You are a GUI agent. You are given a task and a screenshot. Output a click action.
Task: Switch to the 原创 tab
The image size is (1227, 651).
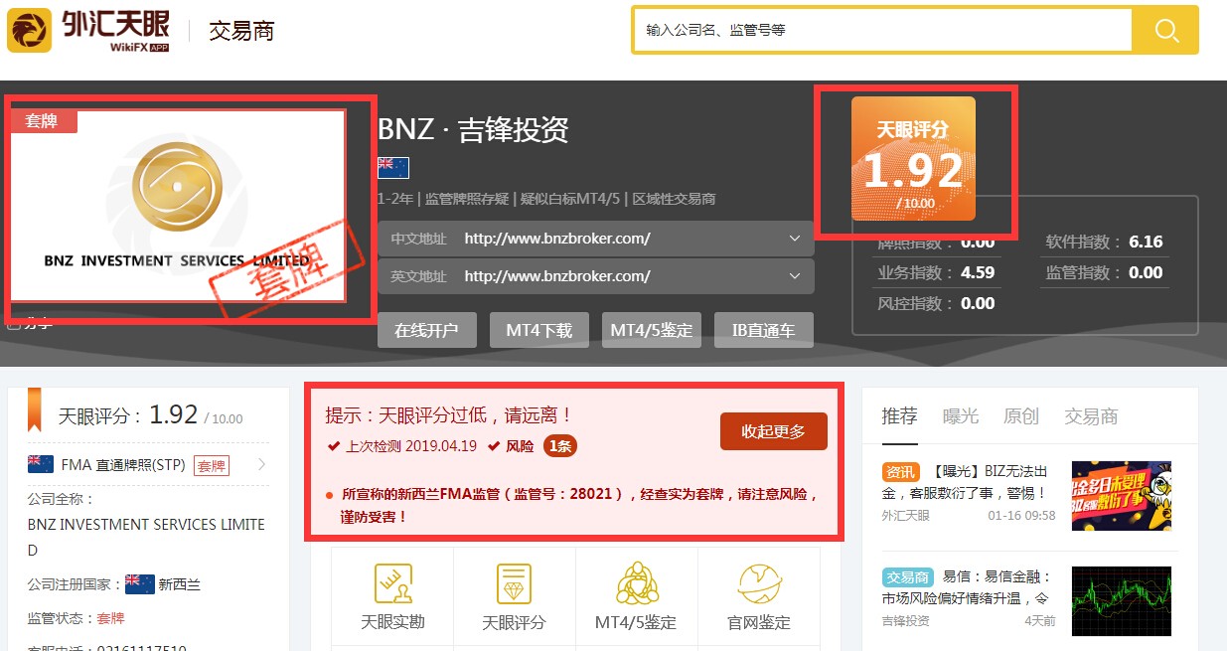tap(1021, 416)
